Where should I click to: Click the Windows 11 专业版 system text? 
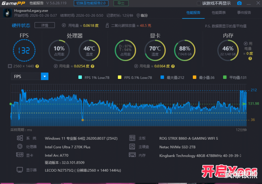[81, 139]
